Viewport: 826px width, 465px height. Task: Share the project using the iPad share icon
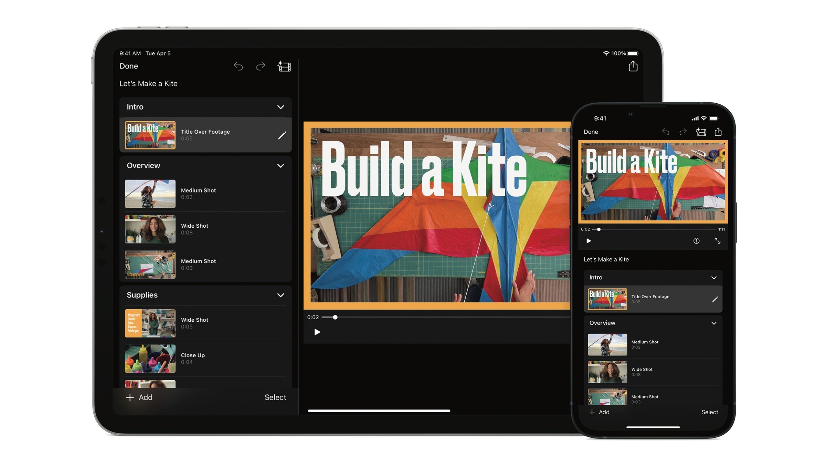click(x=633, y=66)
